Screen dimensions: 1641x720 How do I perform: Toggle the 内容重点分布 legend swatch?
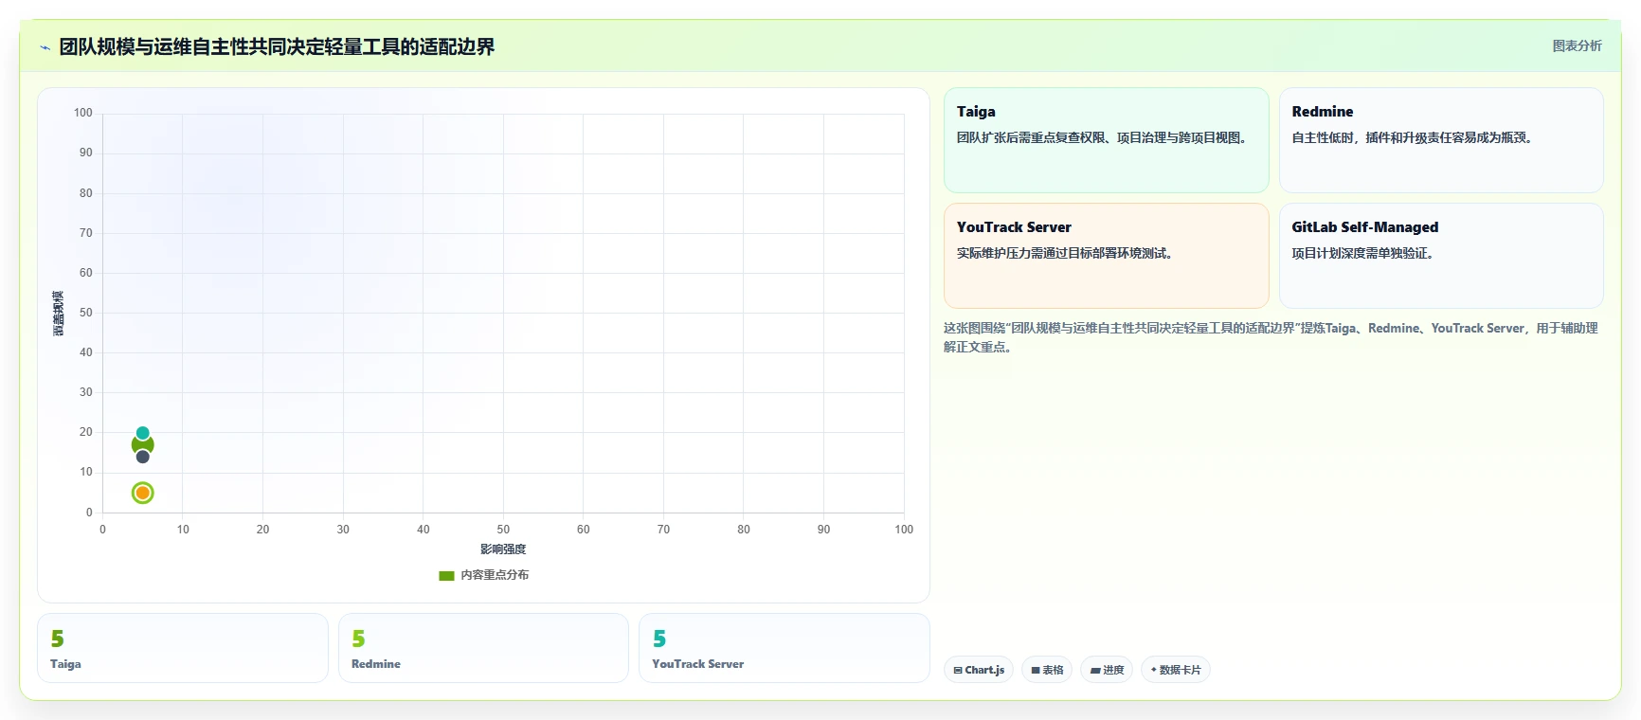446,575
